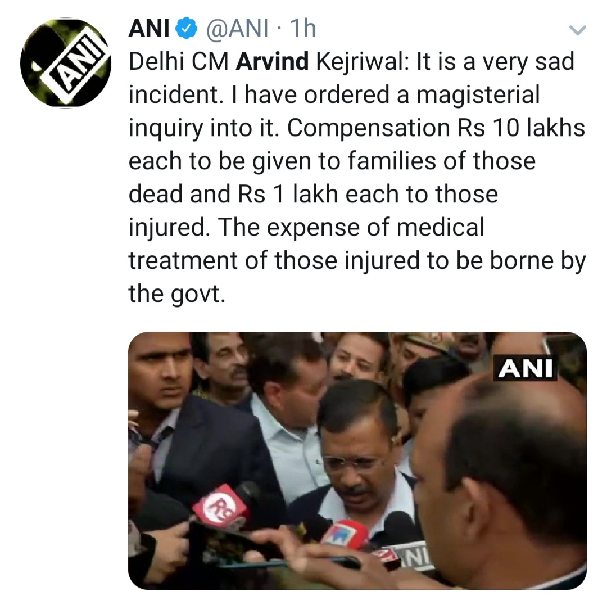Expand the tweet options chevron arrow
Viewport: 607px width, 596px height.
(578, 30)
